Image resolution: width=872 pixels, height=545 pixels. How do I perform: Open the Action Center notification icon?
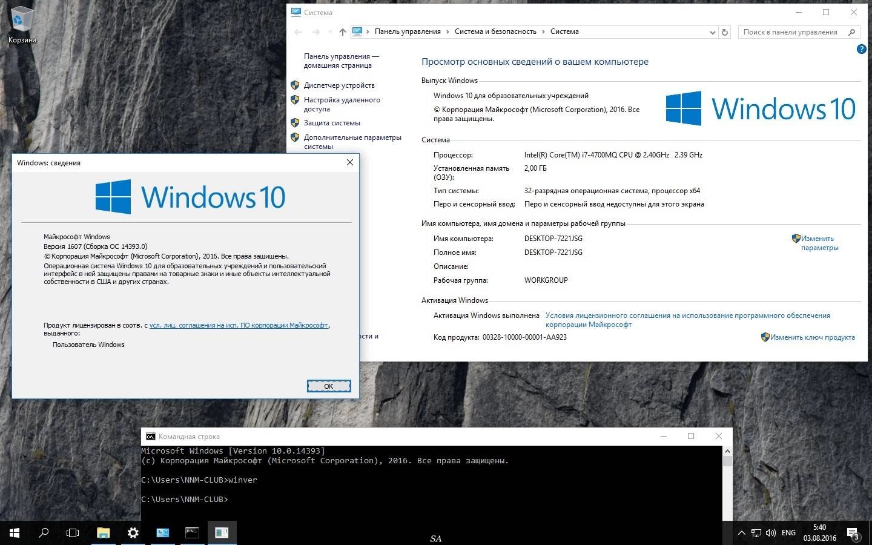click(x=852, y=533)
